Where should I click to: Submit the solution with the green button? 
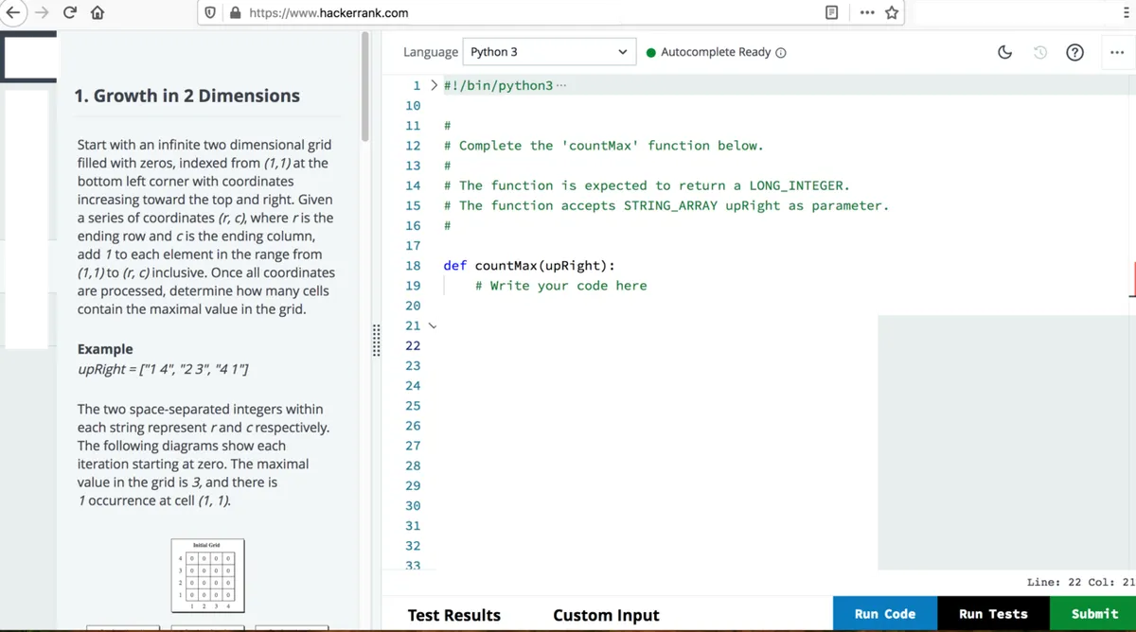click(x=1093, y=614)
